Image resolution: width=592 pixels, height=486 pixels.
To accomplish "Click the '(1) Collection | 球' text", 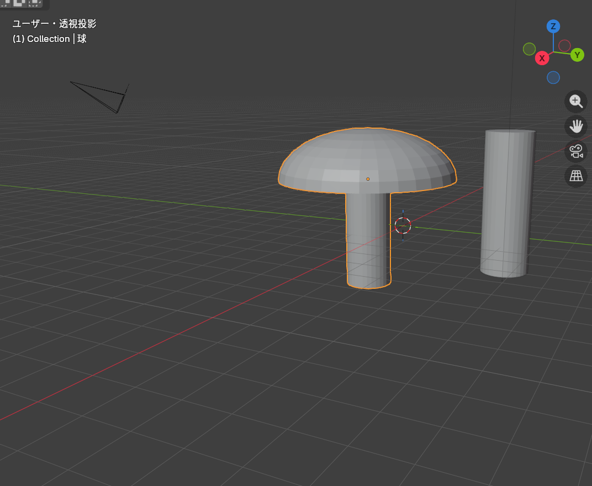I will (50, 39).
